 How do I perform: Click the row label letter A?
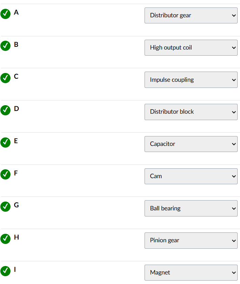pyautogui.click(x=16, y=13)
